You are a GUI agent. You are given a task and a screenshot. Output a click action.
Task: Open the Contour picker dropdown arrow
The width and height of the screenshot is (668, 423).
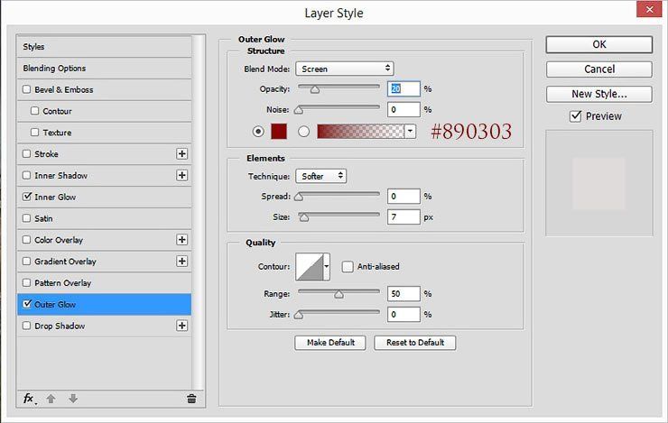coord(327,267)
